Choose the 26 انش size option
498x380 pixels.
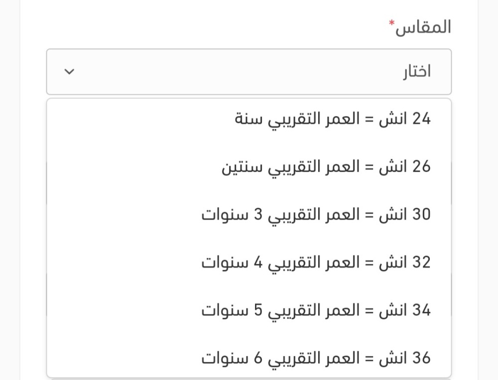326,167
